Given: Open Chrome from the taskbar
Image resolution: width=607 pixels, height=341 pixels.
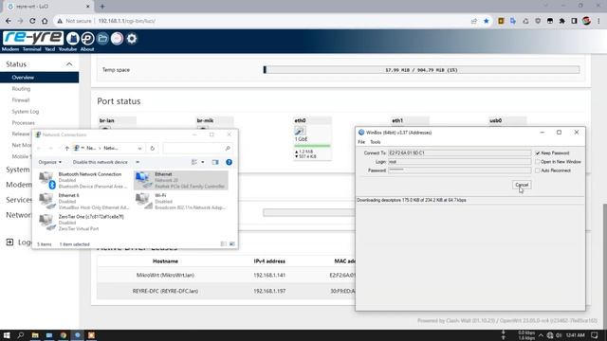Looking at the screenshot, I should point(64,335).
